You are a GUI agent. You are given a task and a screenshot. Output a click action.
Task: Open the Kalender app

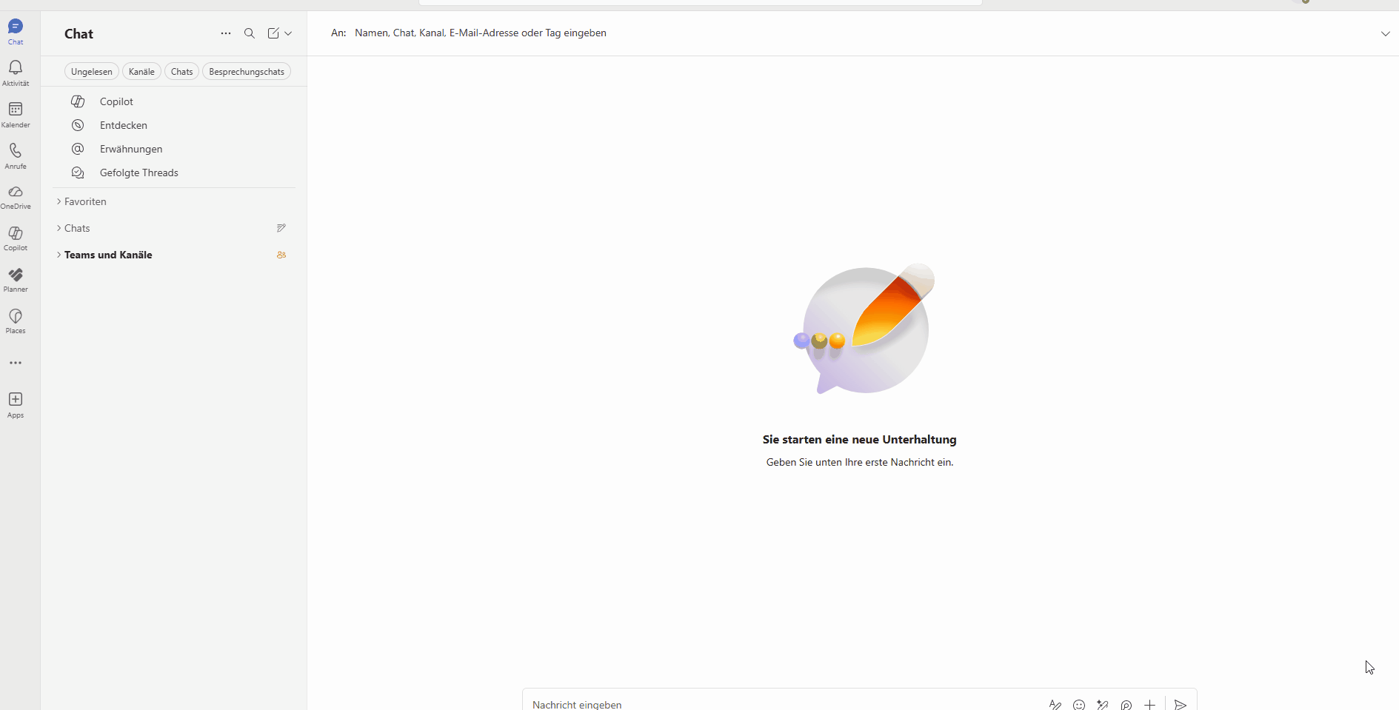point(16,113)
